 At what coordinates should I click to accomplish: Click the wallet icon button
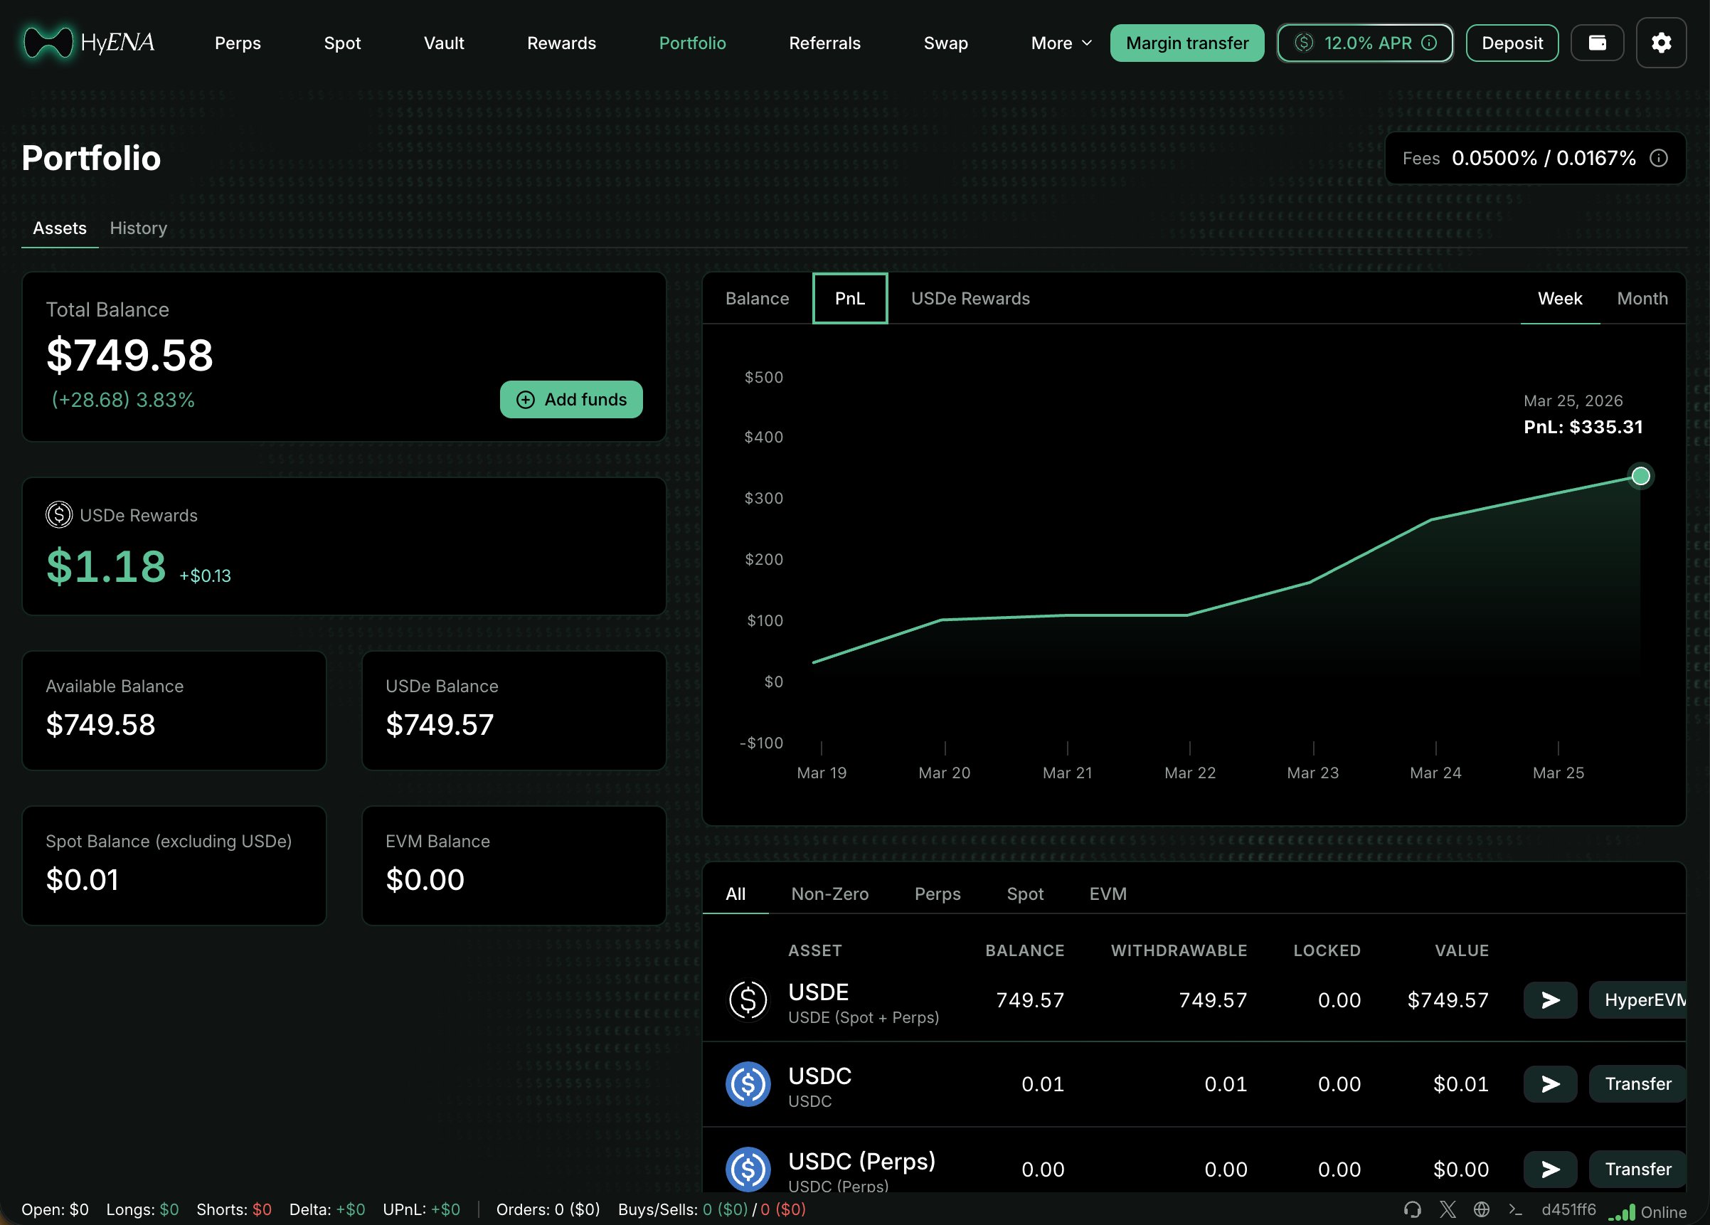(1597, 43)
